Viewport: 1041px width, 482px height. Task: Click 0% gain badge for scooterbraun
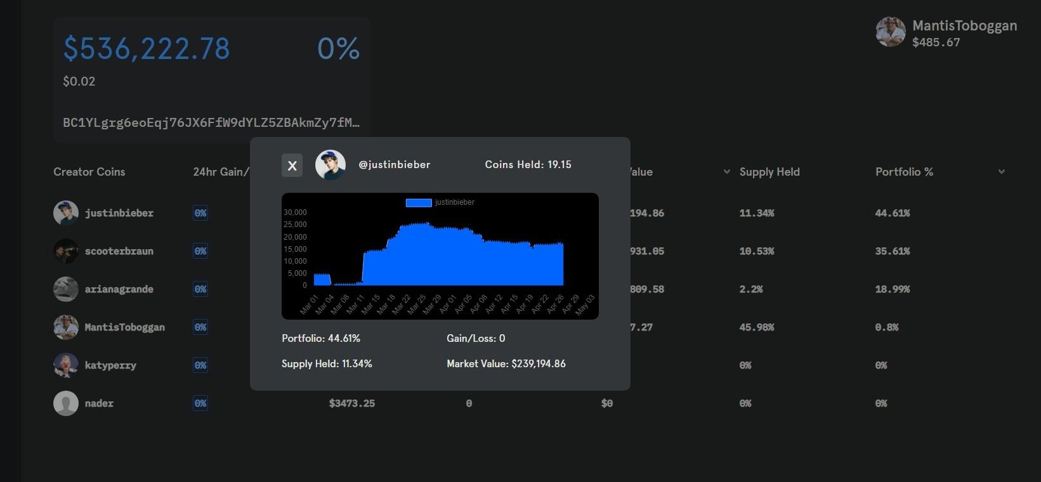click(200, 251)
